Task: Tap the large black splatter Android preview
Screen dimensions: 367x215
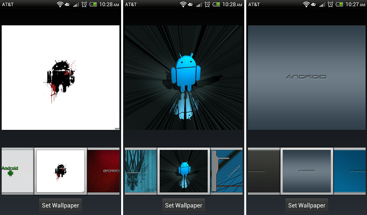Action: tap(61, 77)
